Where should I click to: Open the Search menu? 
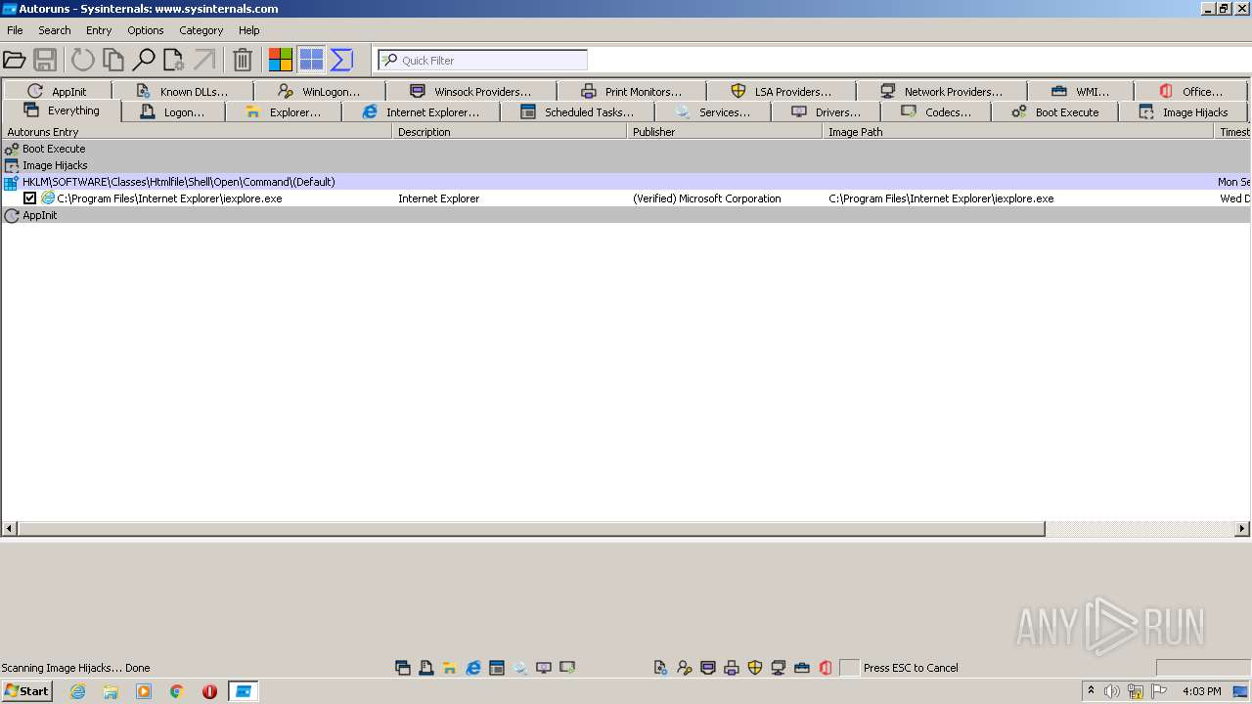(55, 30)
